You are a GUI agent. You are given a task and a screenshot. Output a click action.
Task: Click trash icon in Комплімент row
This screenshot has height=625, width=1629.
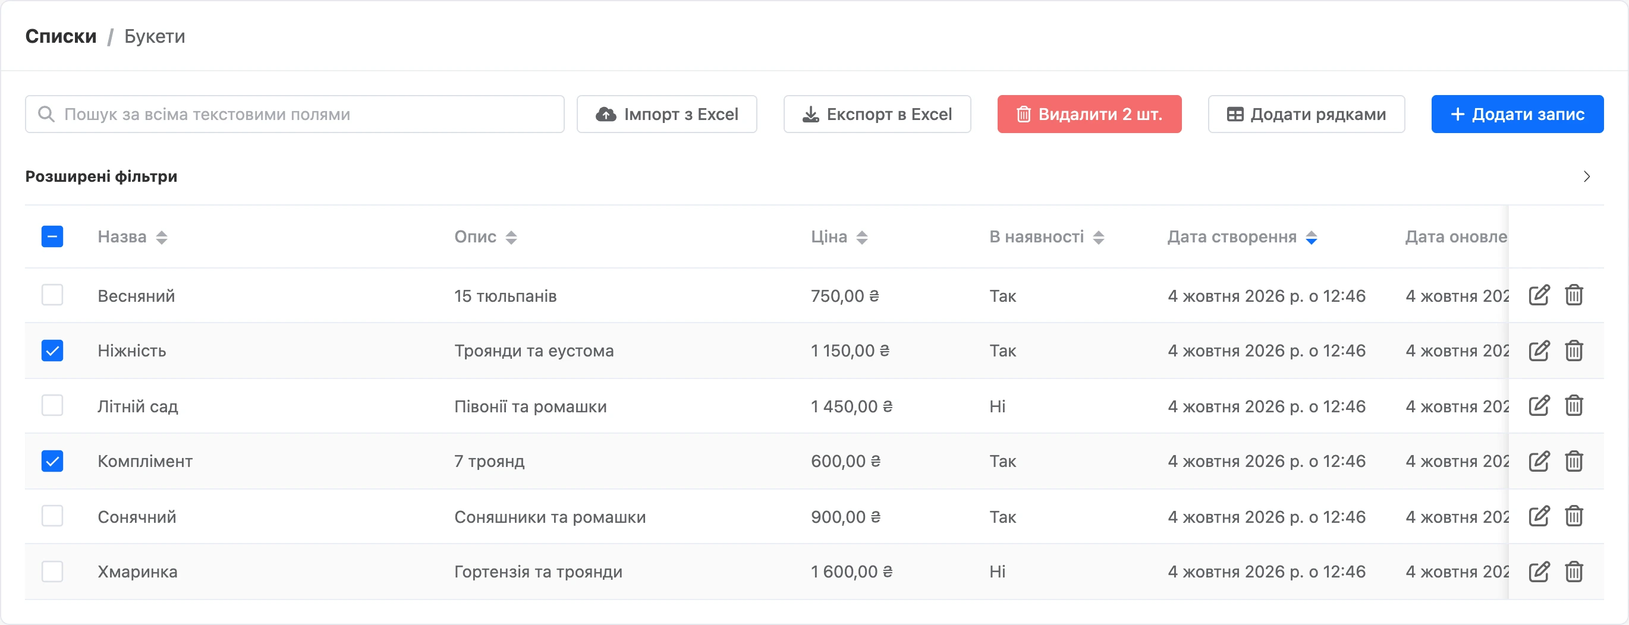coord(1573,460)
